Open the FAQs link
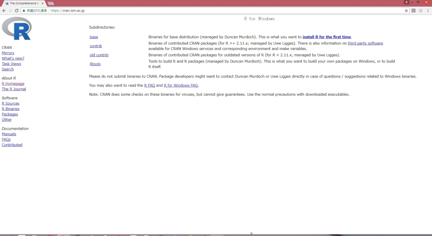The width and height of the screenshot is (432, 236). tap(6, 139)
